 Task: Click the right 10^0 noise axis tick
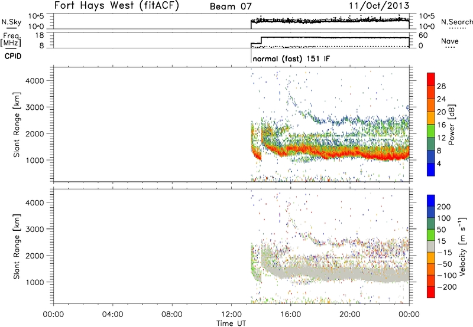427,27
